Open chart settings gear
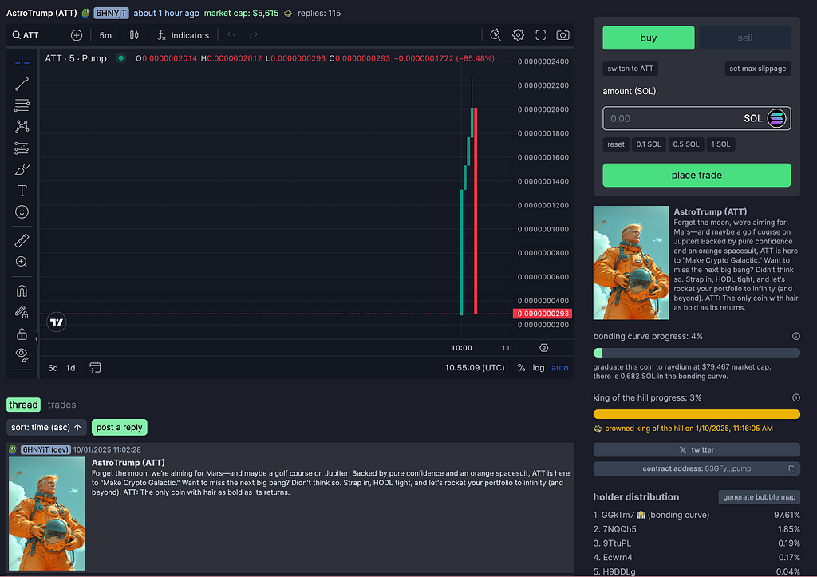This screenshot has width=817, height=577. tap(518, 35)
